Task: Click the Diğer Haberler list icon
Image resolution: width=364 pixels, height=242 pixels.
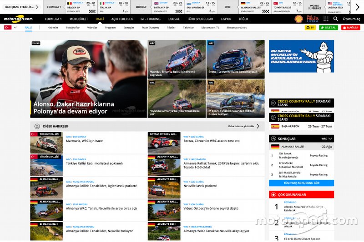Action: point(37,126)
